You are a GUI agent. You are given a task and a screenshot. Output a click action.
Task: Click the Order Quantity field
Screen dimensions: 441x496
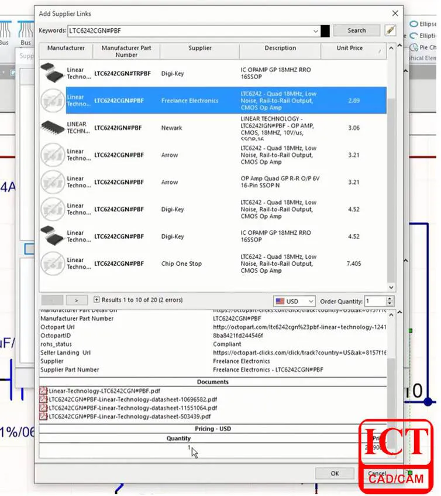coord(375,301)
